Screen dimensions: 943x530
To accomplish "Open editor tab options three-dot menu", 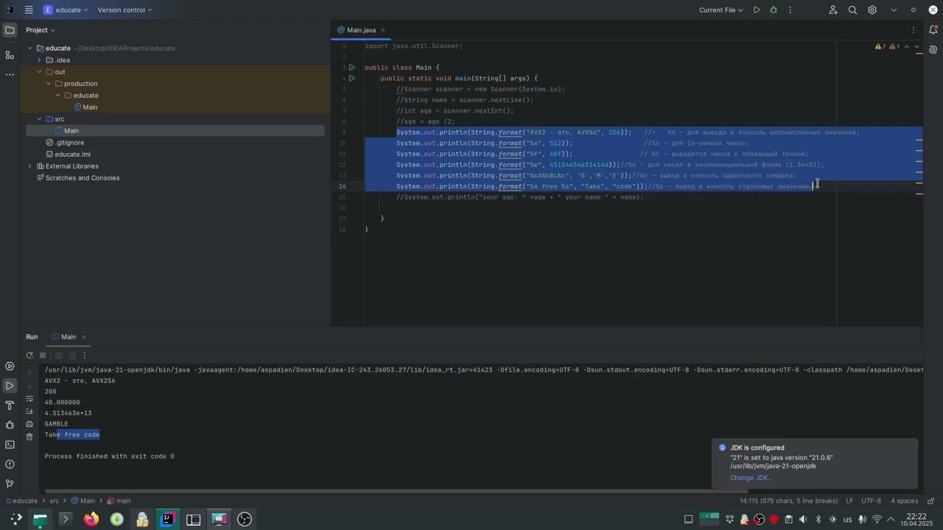I will pyautogui.click(x=914, y=30).
